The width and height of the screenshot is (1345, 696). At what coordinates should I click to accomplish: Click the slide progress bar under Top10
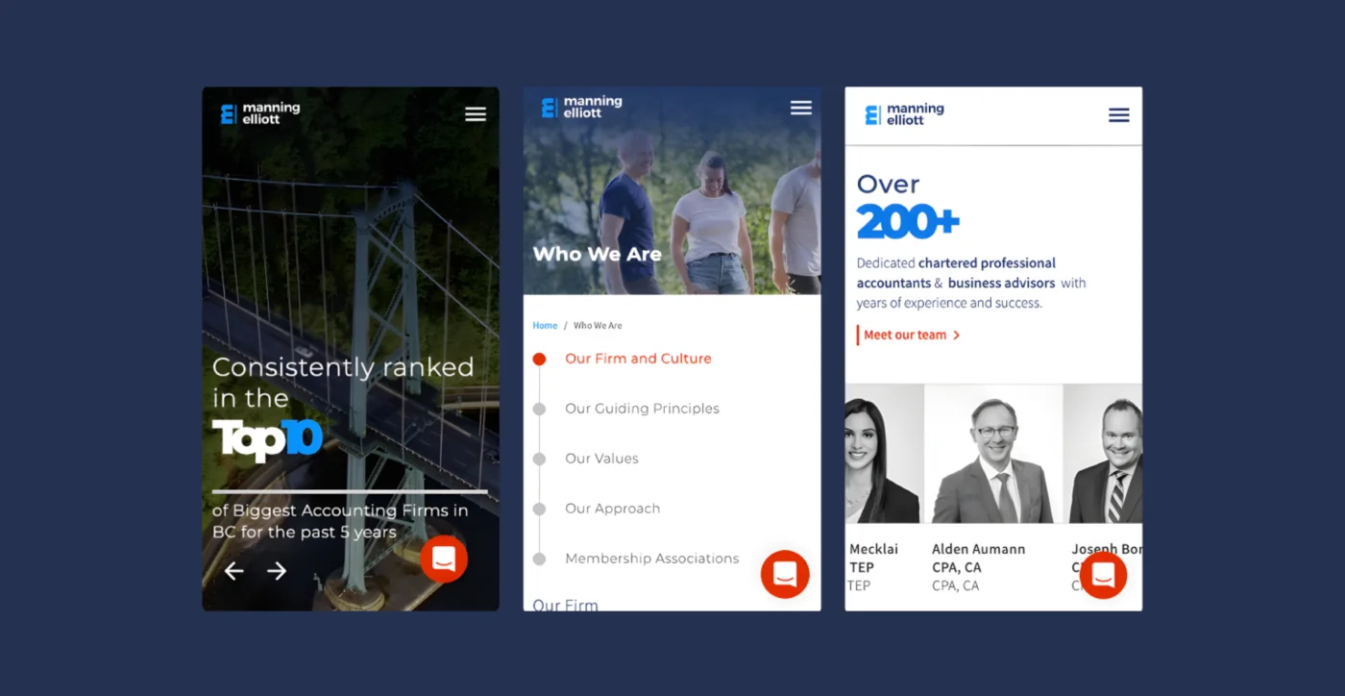pyautogui.click(x=350, y=491)
